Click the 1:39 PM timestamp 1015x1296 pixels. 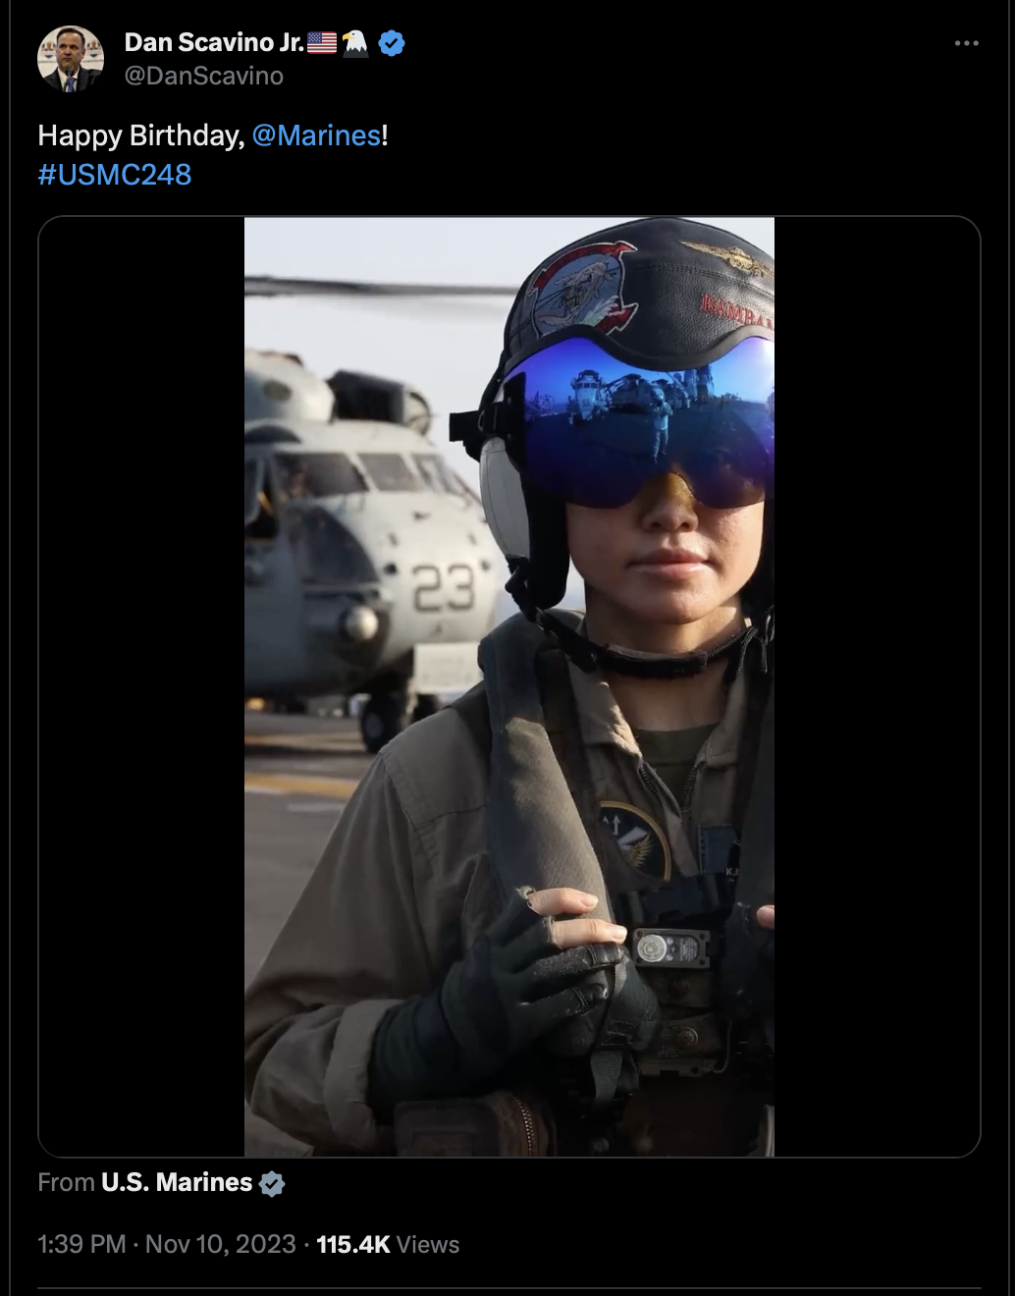coord(81,1244)
